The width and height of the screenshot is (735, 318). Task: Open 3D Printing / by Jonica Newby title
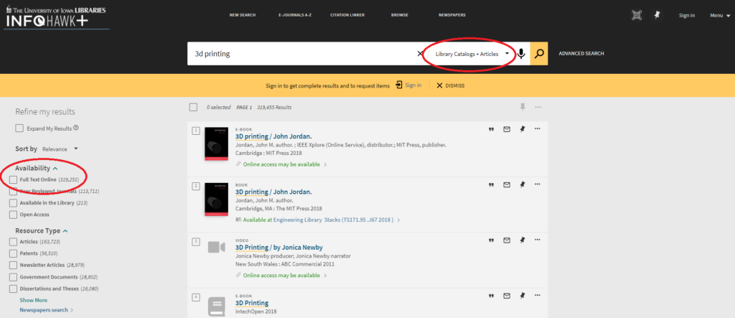click(x=279, y=247)
